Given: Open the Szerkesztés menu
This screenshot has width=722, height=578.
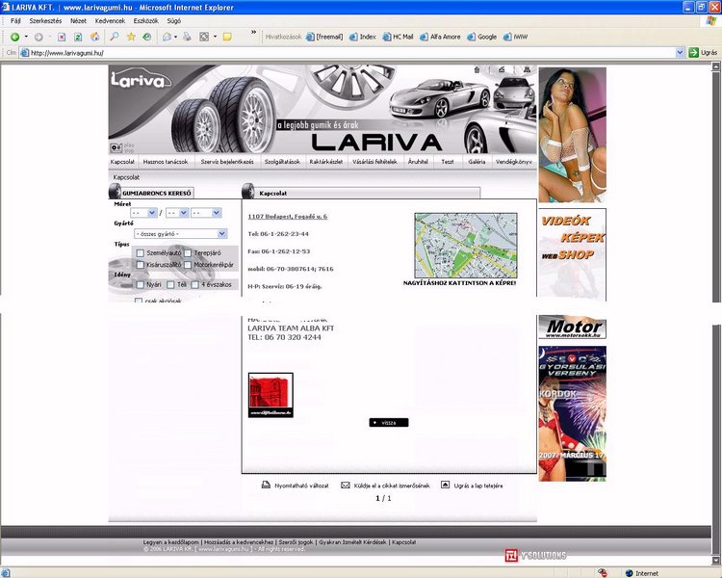Looking at the screenshot, I should coord(45,21).
